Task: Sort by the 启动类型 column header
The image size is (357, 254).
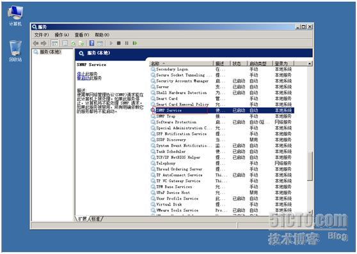Action: point(260,63)
